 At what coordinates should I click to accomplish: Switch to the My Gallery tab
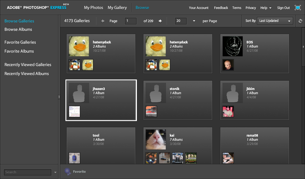(x=117, y=7)
